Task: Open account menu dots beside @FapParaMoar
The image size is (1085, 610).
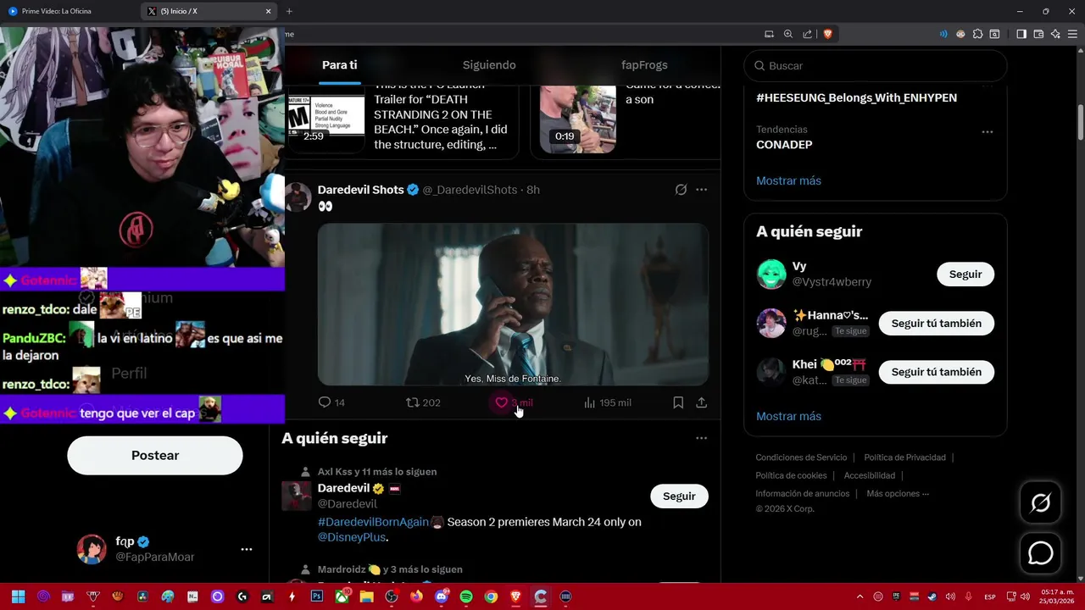Action: tap(246, 549)
